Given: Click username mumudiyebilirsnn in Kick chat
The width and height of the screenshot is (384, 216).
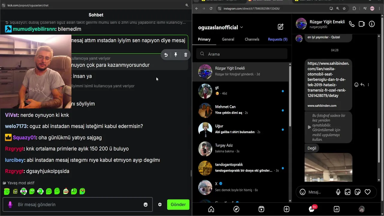Looking at the screenshot, I should pyautogui.click(x=34, y=29).
